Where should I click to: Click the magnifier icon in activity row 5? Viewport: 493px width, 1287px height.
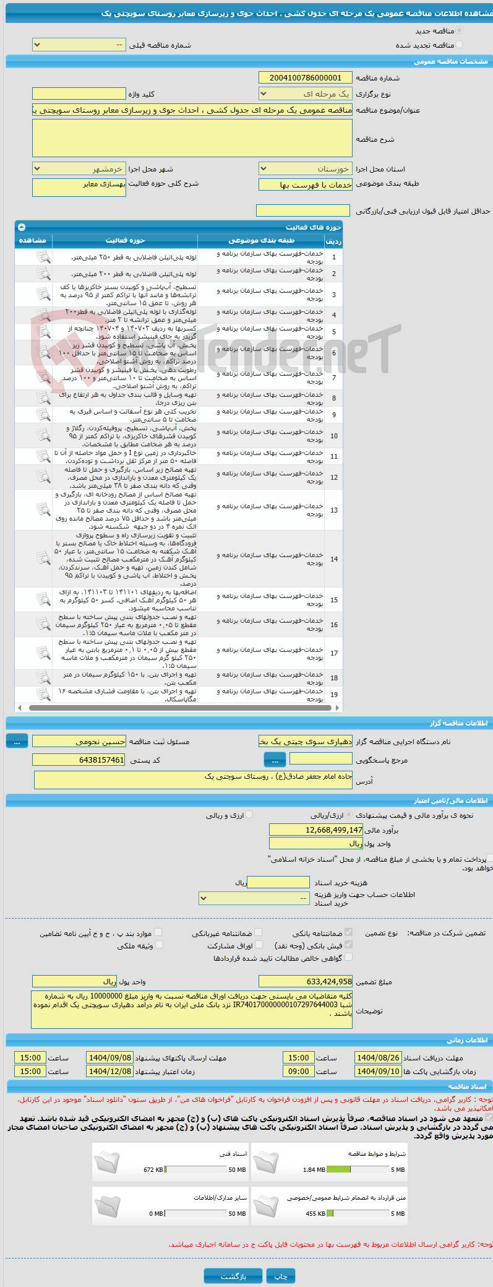43,332
